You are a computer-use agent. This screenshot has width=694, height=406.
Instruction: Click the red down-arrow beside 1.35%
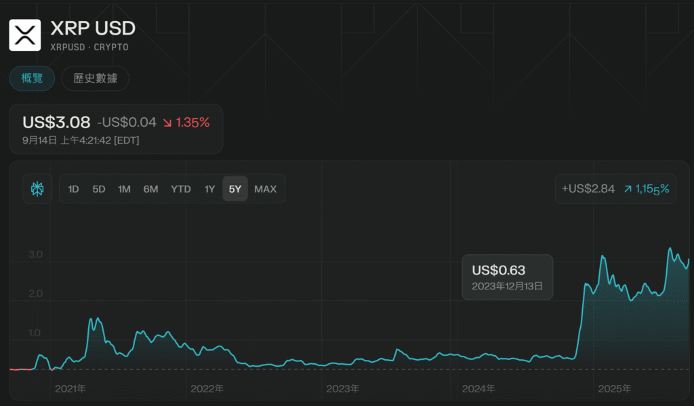click(x=167, y=123)
